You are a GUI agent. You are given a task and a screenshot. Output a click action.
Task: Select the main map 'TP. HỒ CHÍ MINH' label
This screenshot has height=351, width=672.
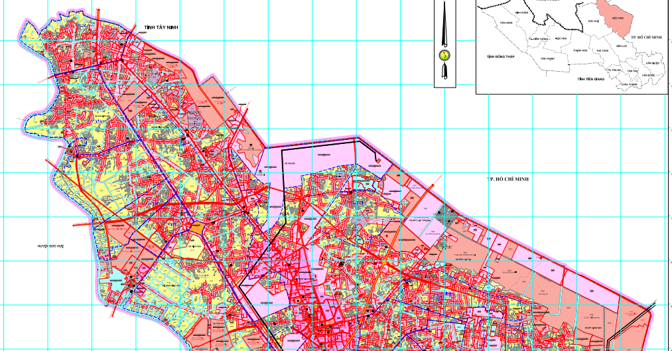click(x=507, y=179)
